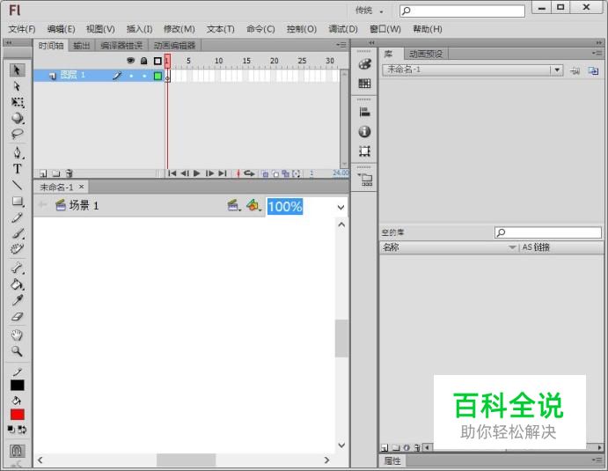The image size is (608, 471).
Task: Collapse the icon panel dock arrows
Action: point(371,42)
